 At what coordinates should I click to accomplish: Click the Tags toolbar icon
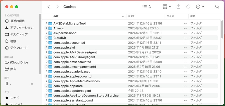point(188,7)
